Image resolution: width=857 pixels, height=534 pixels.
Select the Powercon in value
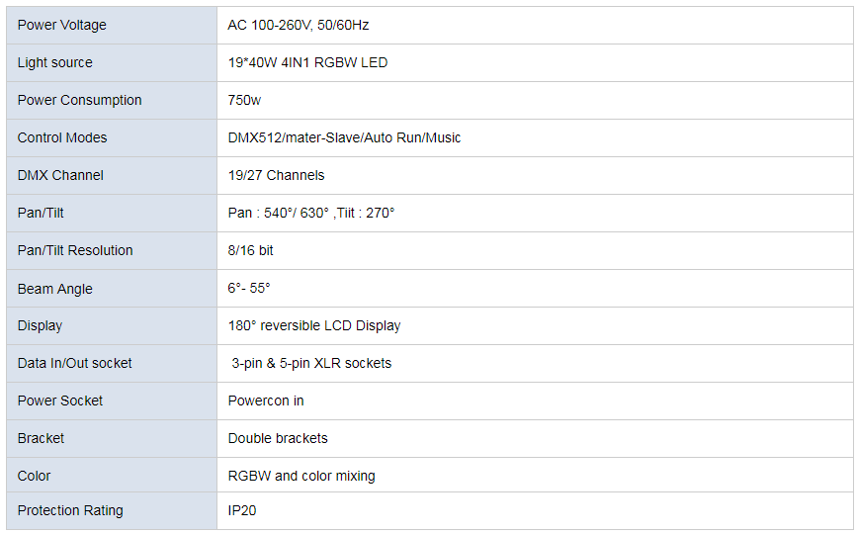266,400
